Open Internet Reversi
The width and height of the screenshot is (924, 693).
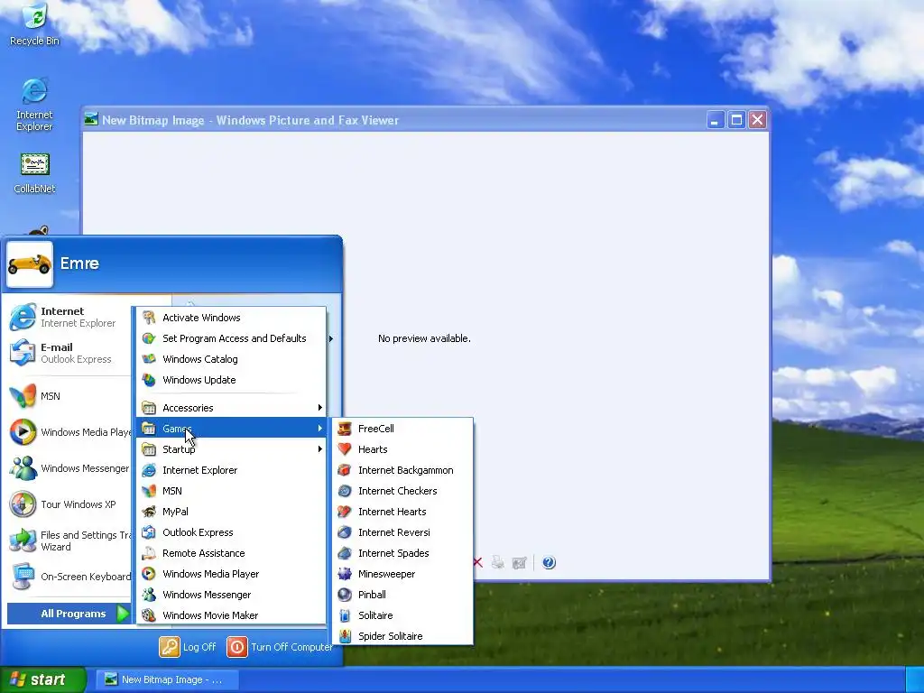coord(402,532)
